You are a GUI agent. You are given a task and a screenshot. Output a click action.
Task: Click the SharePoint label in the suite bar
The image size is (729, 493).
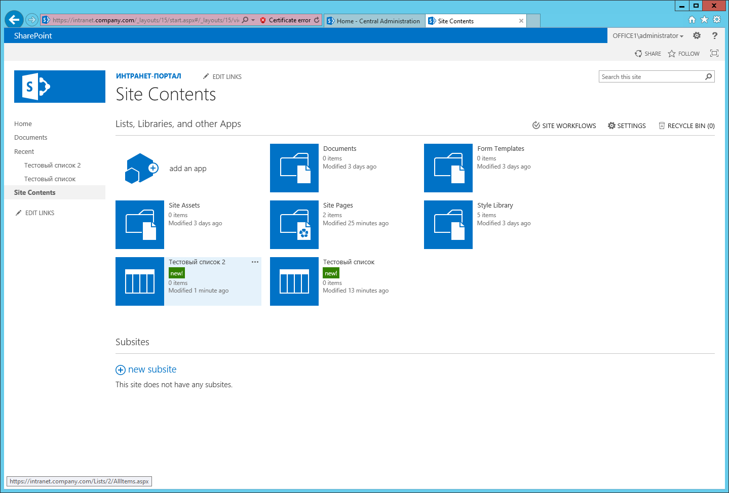pyautogui.click(x=33, y=35)
